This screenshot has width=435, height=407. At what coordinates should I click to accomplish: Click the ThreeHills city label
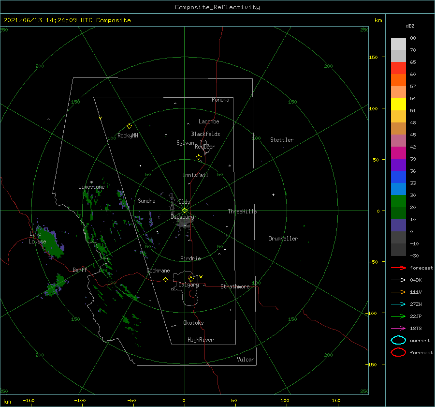tap(242, 211)
